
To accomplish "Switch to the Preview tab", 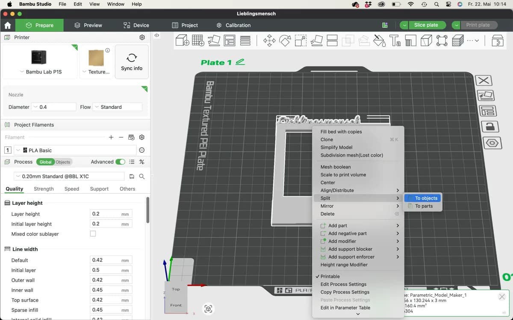I will [88, 25].
